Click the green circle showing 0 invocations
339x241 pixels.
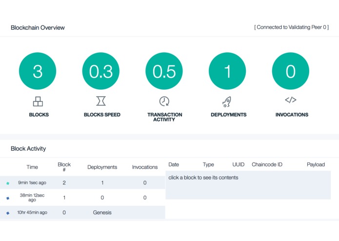coord(291,71)
